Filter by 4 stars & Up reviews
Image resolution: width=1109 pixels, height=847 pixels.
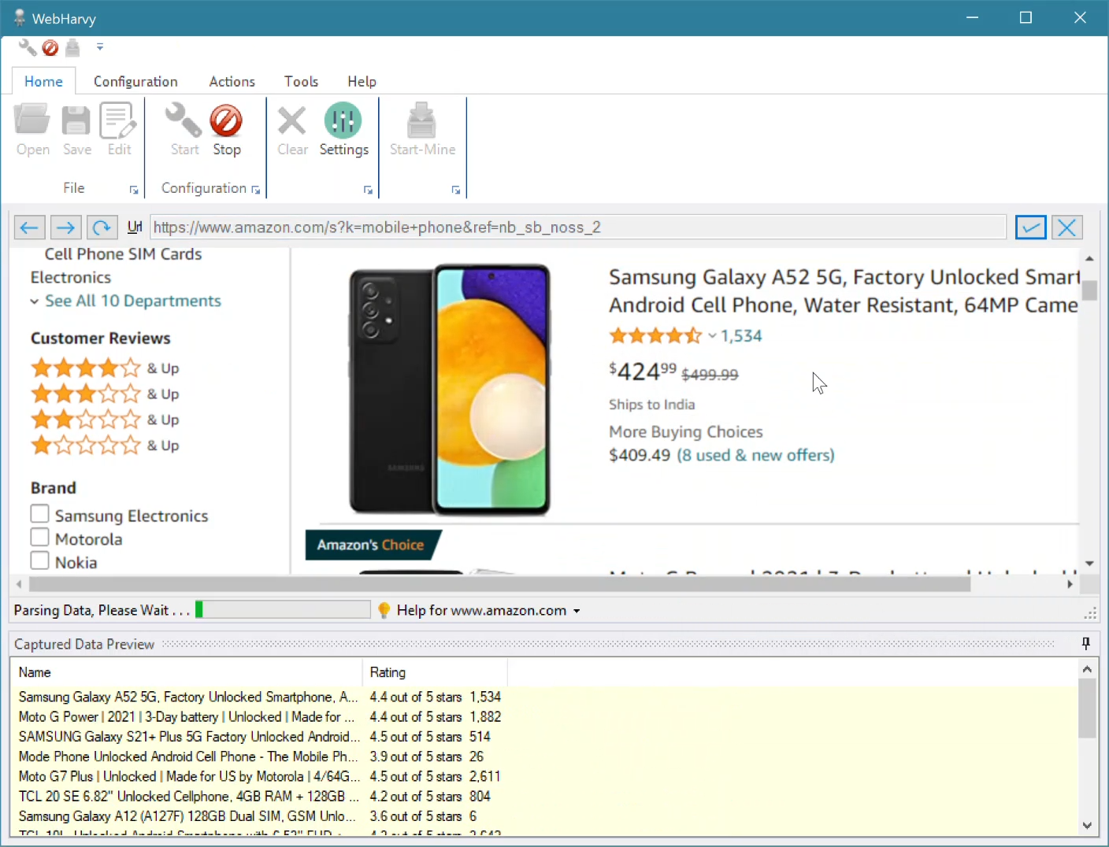(x=105, y=368)
